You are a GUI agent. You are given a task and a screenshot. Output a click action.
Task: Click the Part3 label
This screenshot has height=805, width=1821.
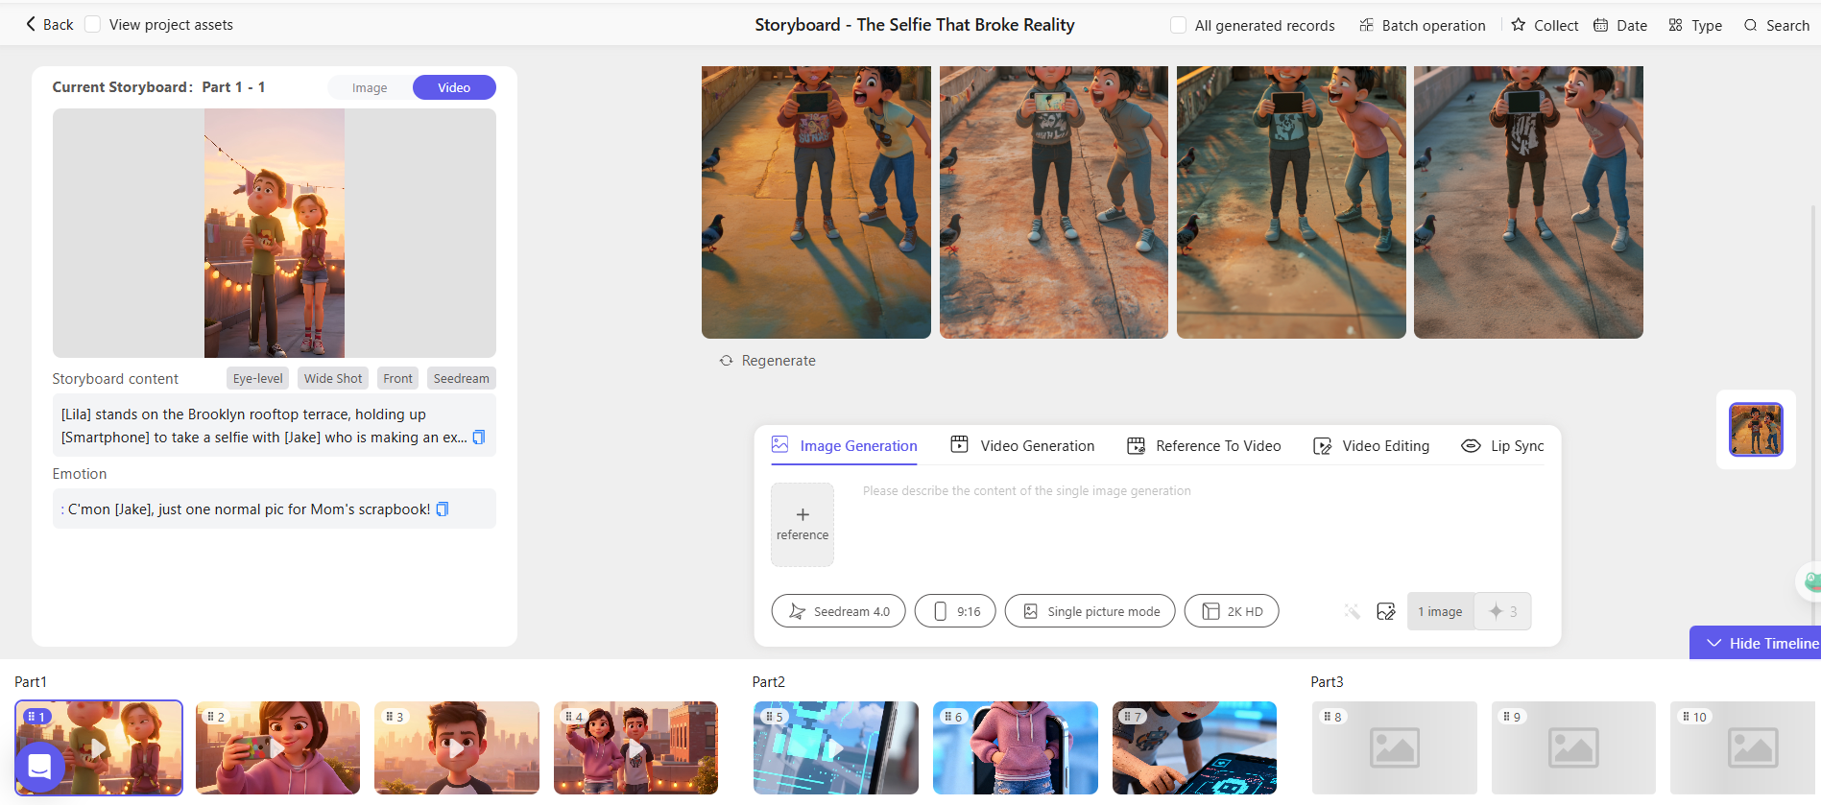coord(1327,682)
